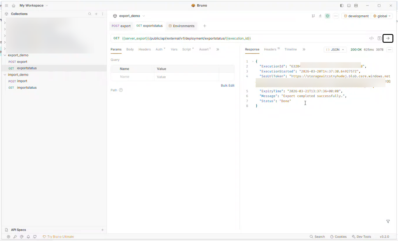Screen dimensions: 398x241
Task: Select the GET exportstatus tab
Action: (149, 26)
